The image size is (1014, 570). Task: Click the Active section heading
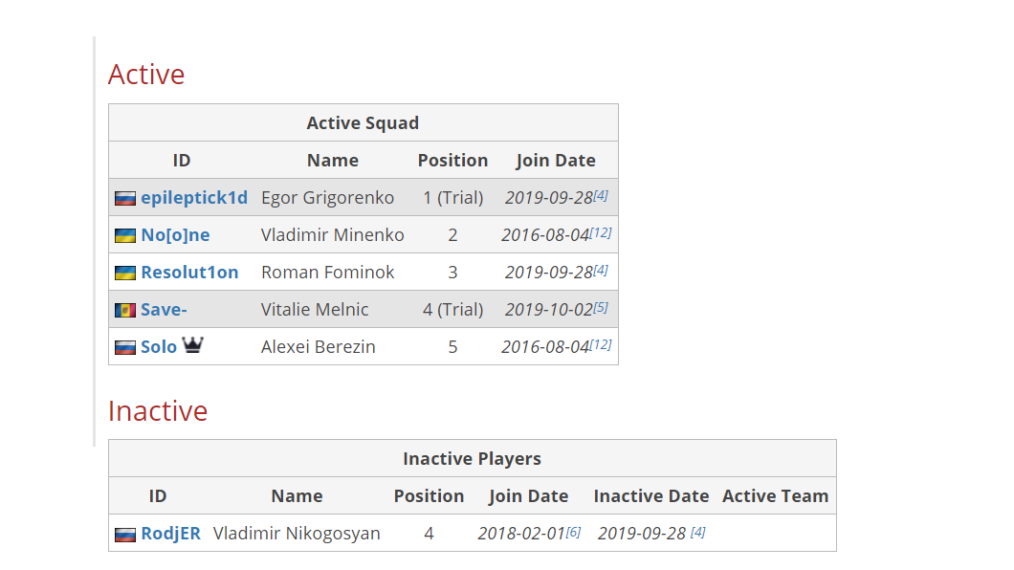[x=146, y=75]
